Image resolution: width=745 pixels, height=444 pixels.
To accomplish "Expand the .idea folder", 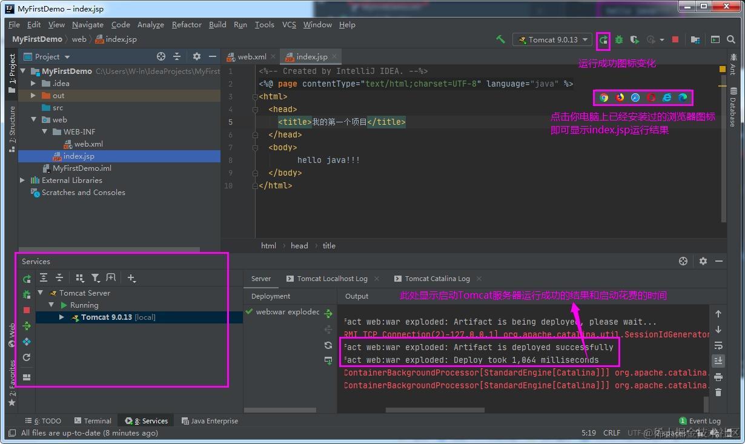I will click(33, 83).
